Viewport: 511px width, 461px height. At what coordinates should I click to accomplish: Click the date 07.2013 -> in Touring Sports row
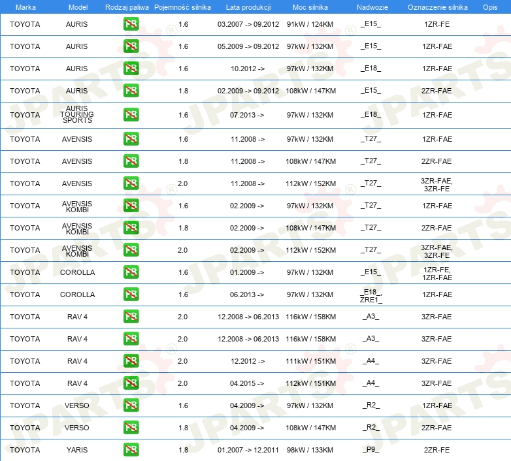coord(247,115)
